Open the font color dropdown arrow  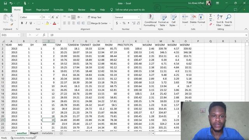pyautogui.click(x=58, y=23)
